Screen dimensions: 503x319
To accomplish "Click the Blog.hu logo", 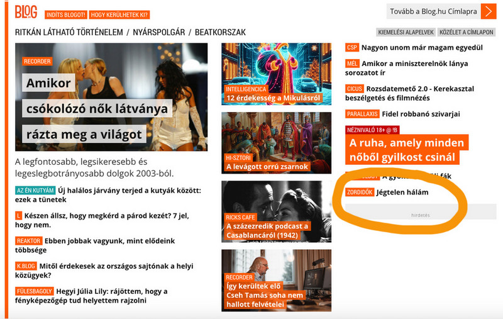I will [x=26, y=12].
